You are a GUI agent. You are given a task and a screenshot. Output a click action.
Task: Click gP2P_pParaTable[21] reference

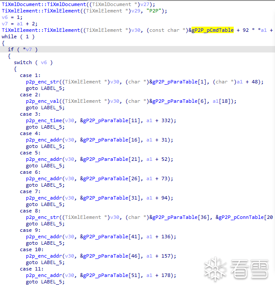[x=111, y=159]
